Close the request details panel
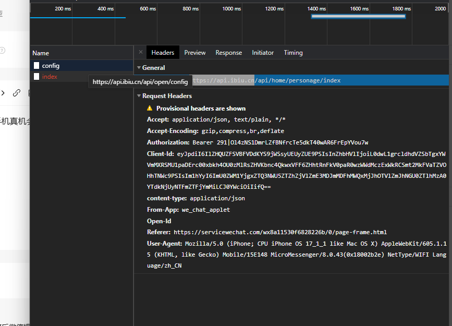The image size is (452, 326). [141, 52]
